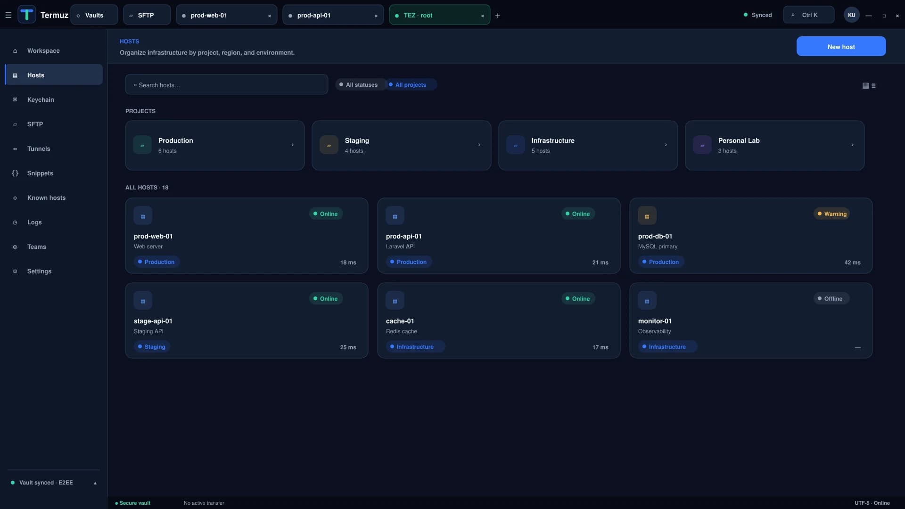Toggle the All projects filter

(411, 85)
